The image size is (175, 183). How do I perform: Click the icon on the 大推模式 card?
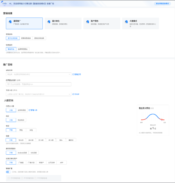[126, 21]
